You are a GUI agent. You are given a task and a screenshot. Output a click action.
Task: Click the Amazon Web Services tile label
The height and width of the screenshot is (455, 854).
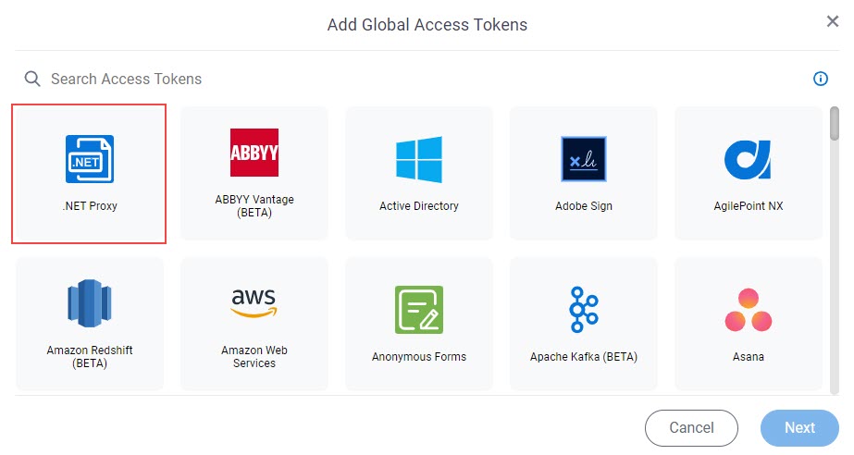click(254, 356)
